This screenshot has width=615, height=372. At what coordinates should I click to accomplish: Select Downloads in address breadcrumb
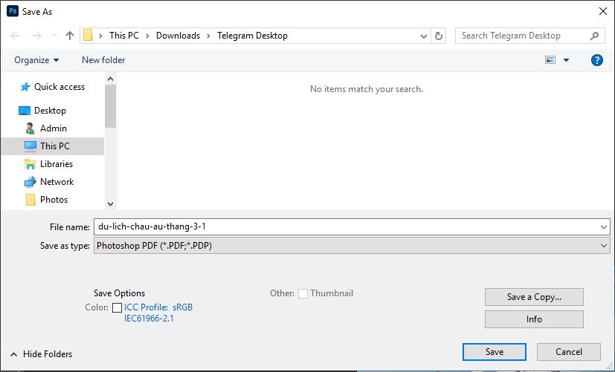coord(178,36)
